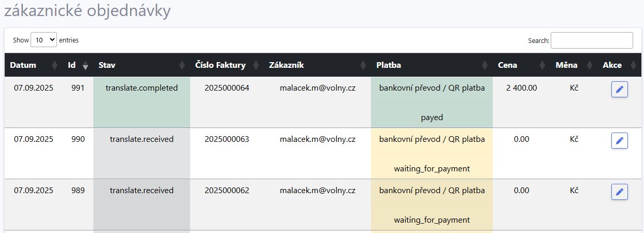Screen dimensions: 644x233
Task: Click invoice number 2025000062
Action: tap(227, 191)
